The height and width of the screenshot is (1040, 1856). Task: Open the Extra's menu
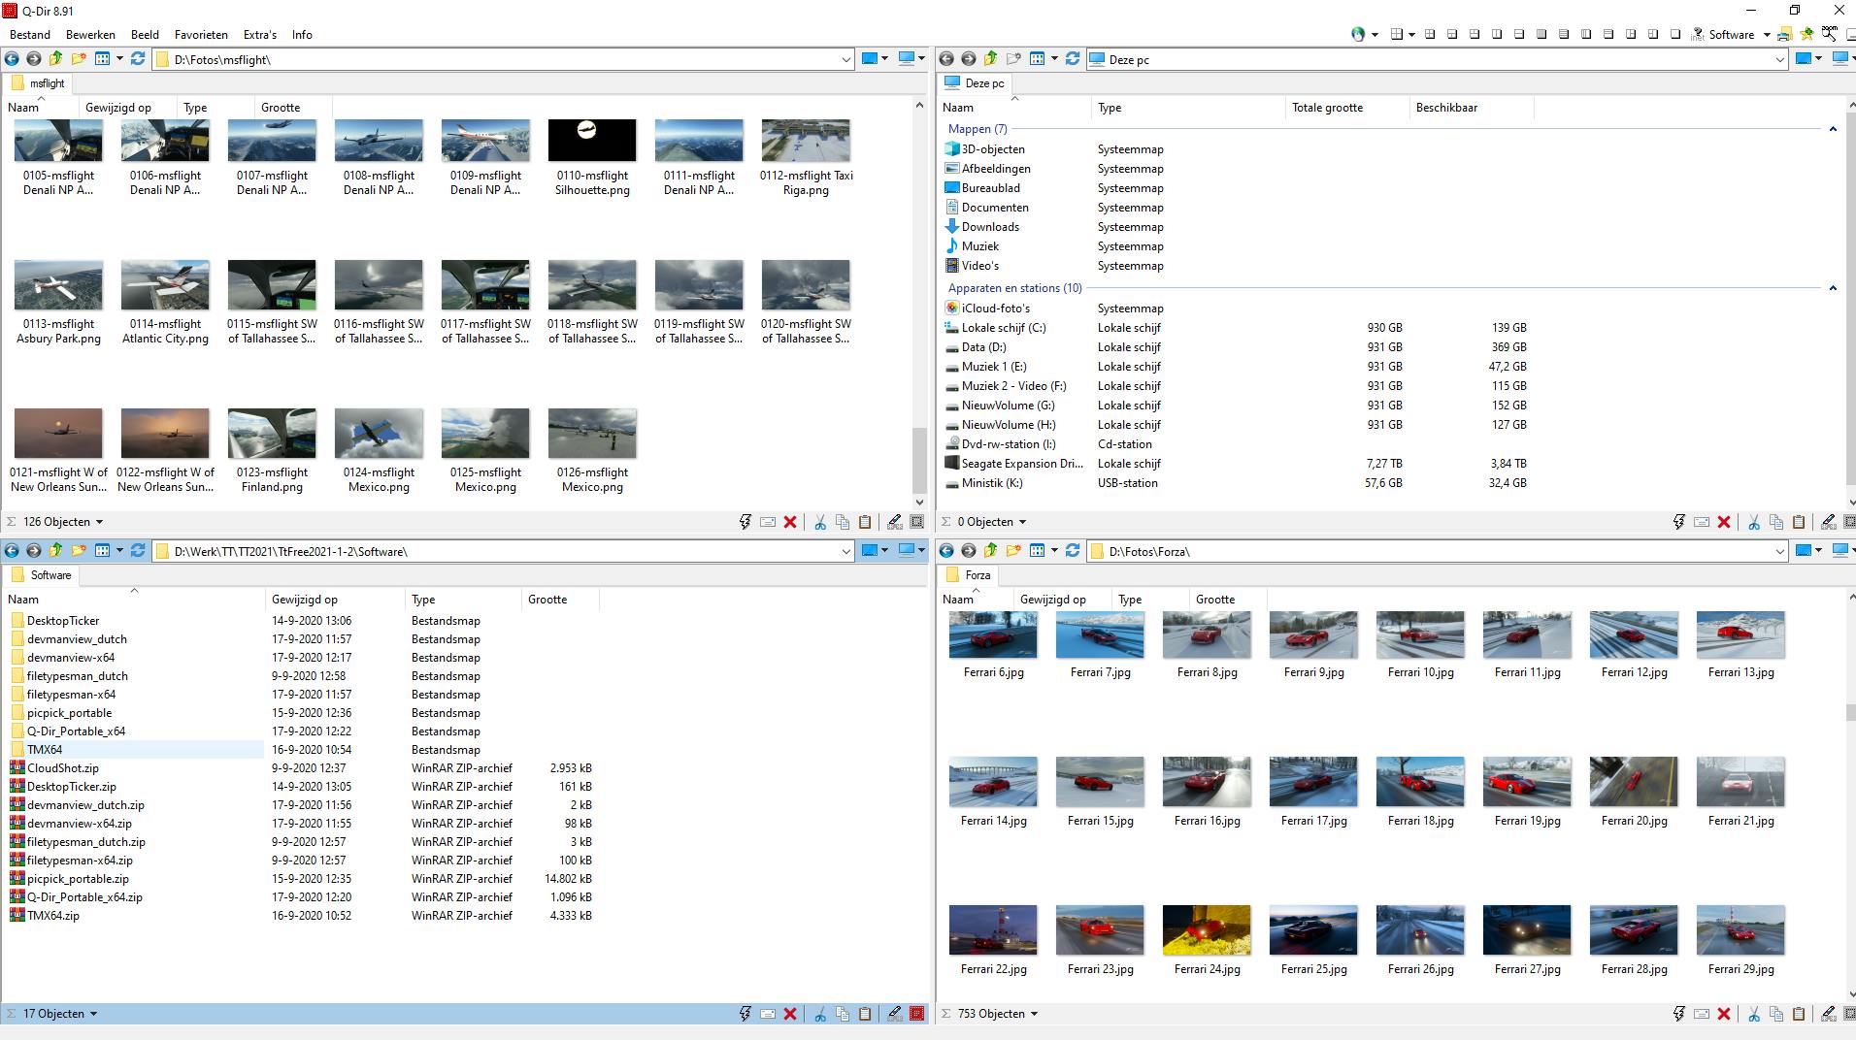pyautogui.click(x=260, y=34)
